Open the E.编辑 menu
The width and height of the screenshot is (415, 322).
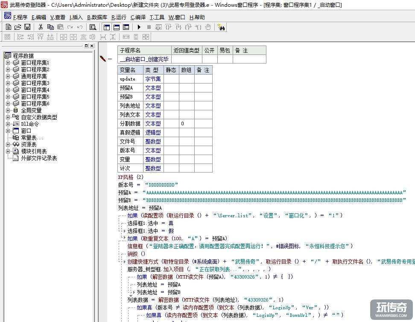(x=39, y=17)
